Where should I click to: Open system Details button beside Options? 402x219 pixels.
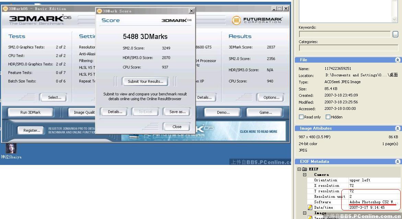206,98
